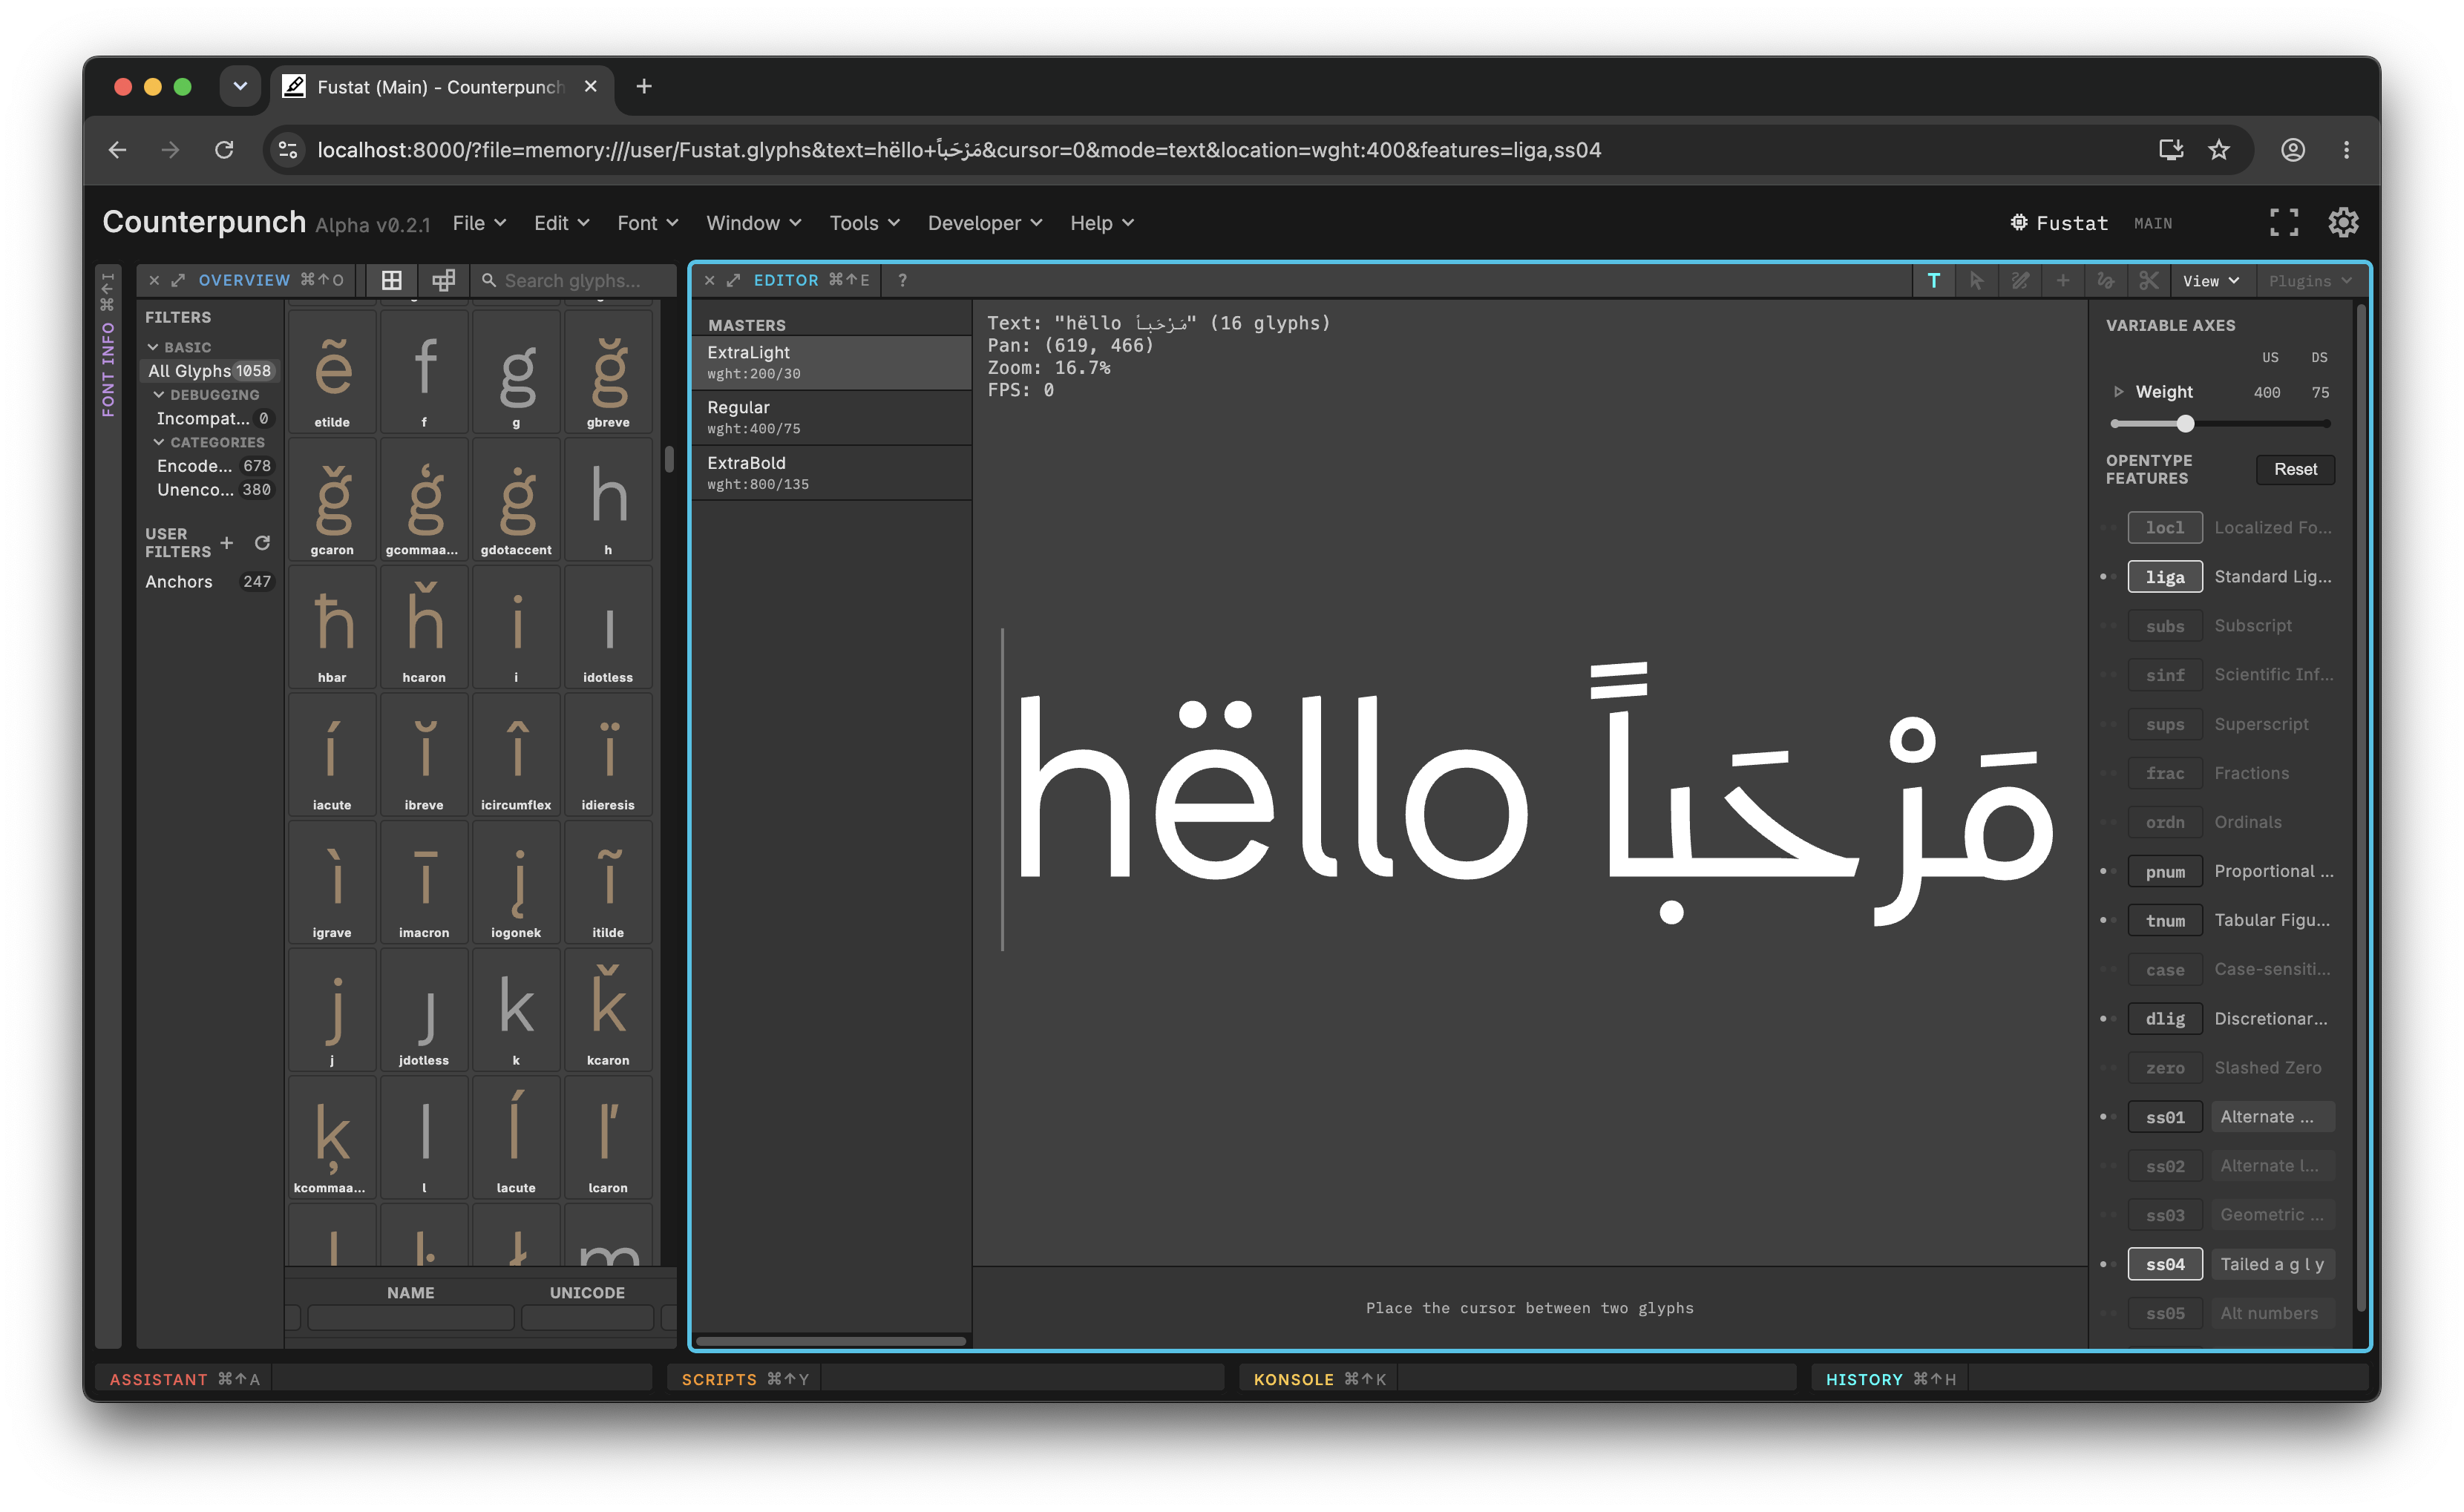Select the Regular master
The width and height of the screenshot is (2464, 1512).
click(x=831, y=418)
